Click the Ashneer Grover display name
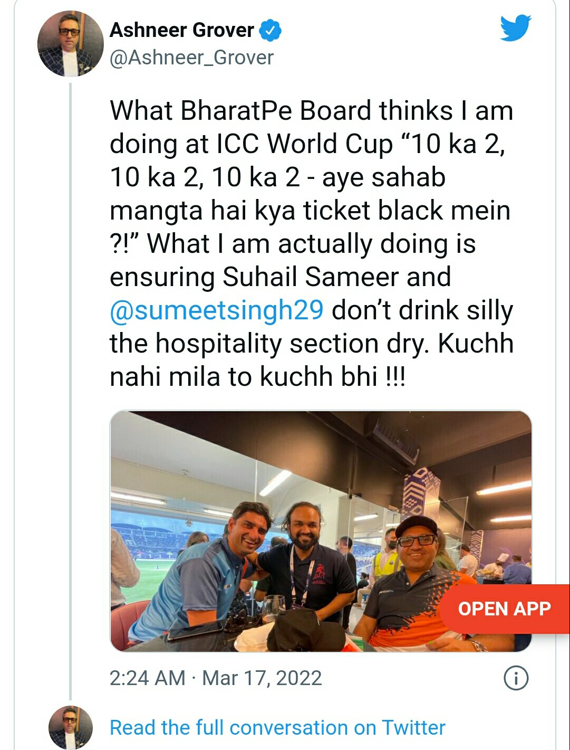570x750 pixels. click(x=182, y=30)
